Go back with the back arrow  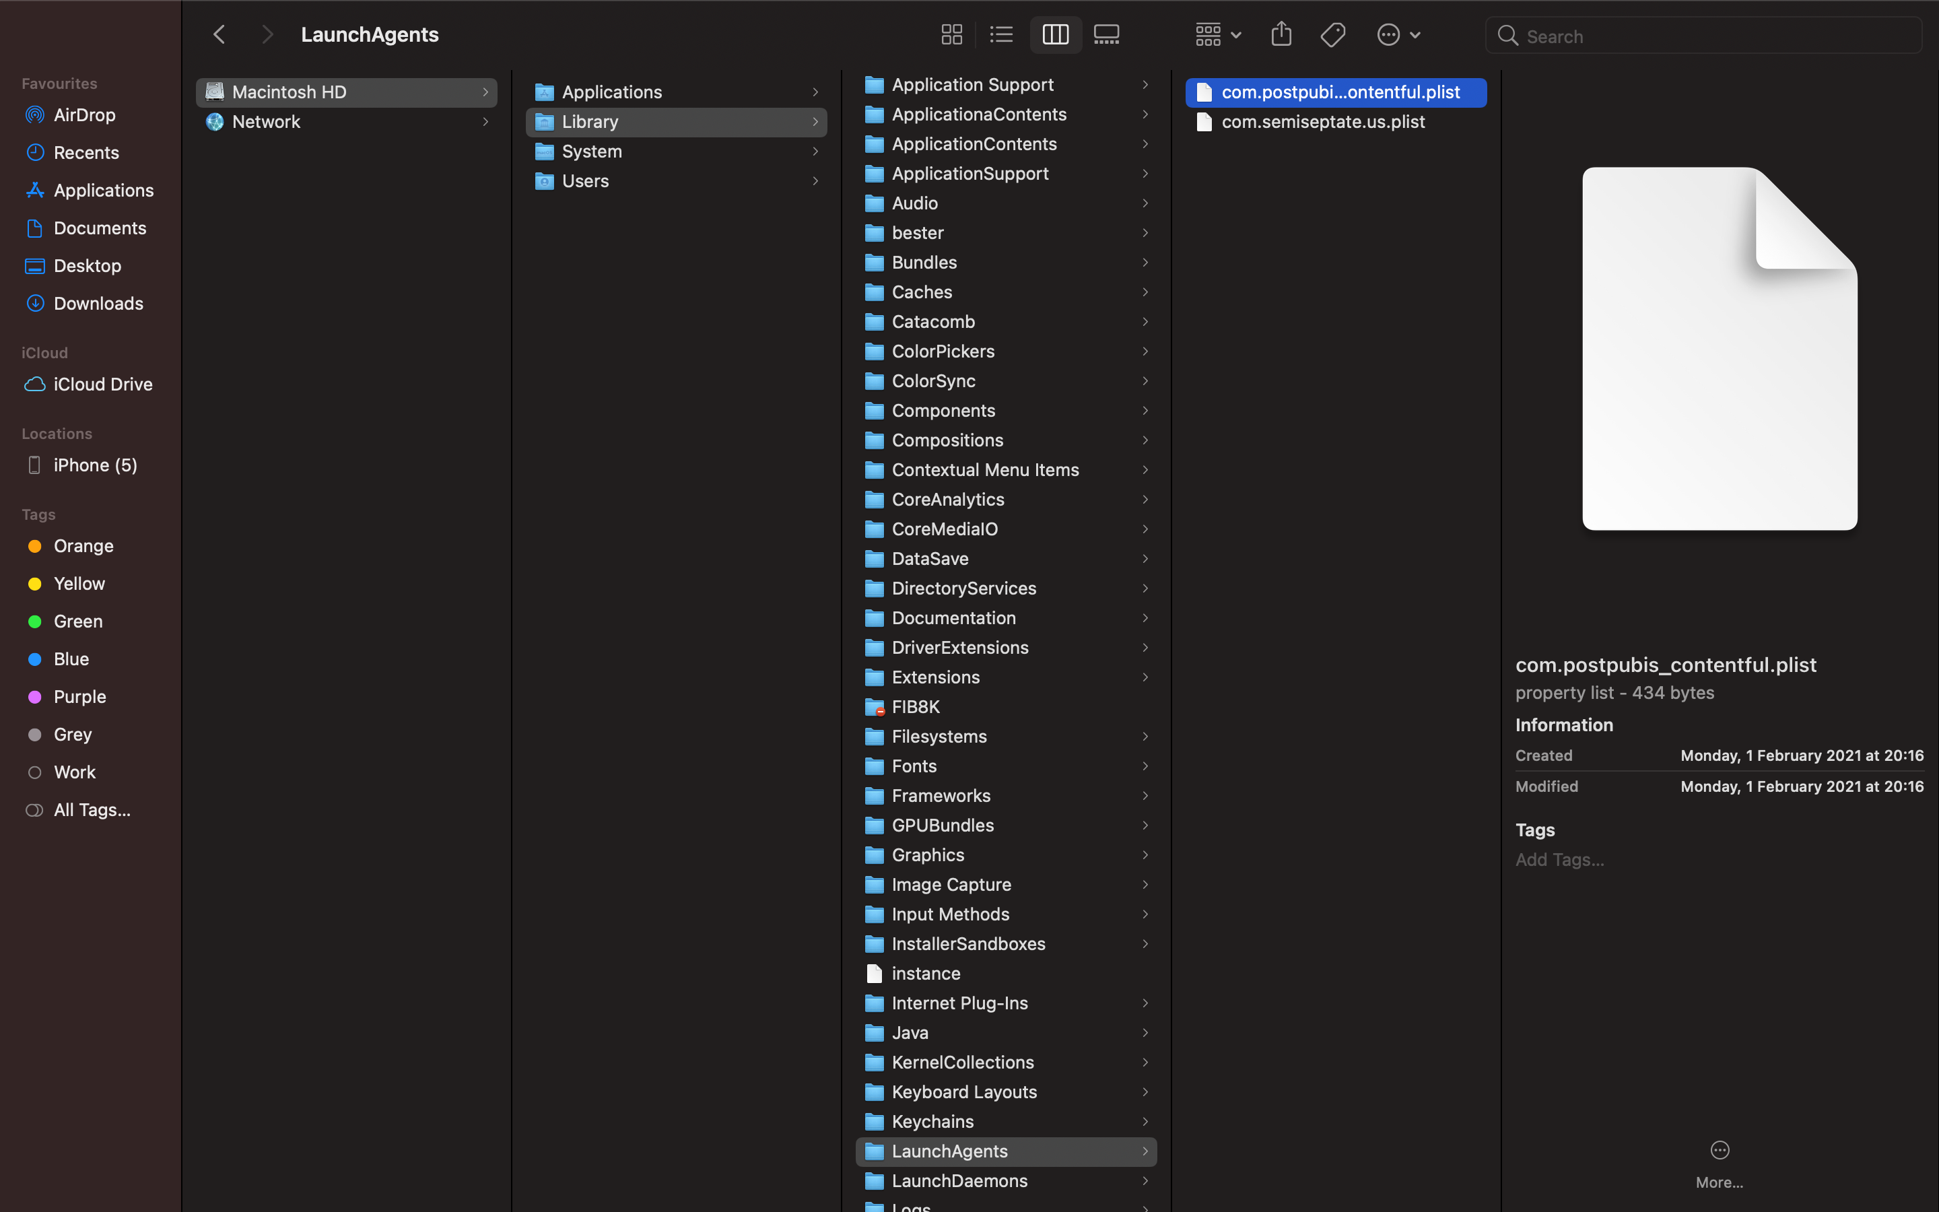(219, 34)
